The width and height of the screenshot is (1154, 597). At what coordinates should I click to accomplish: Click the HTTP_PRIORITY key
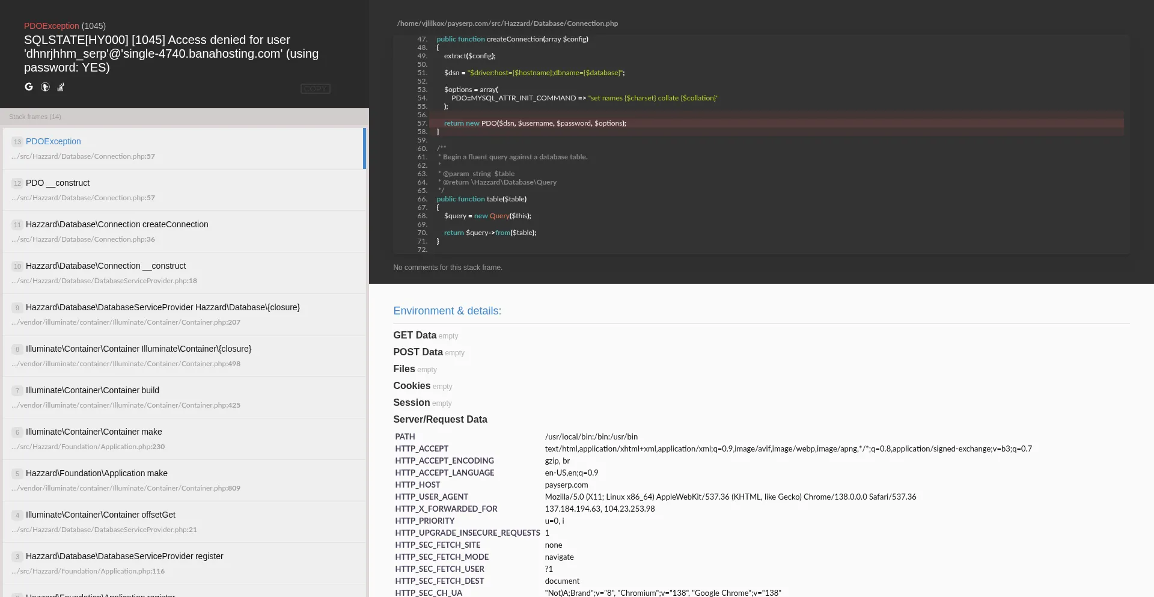[x=425, y=521]
